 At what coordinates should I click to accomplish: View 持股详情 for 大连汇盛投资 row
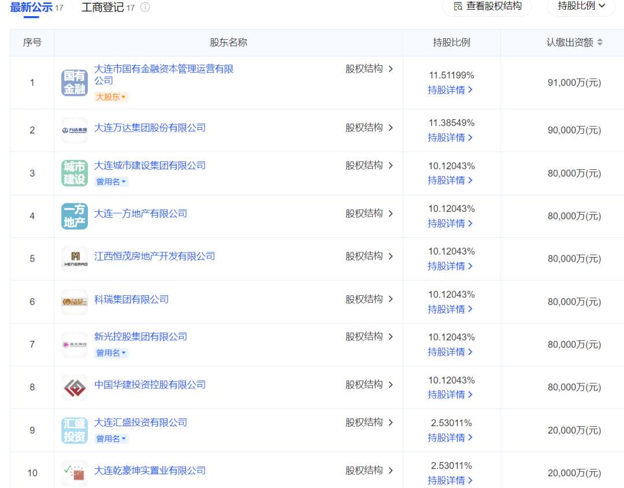click(x=450, y=438)
